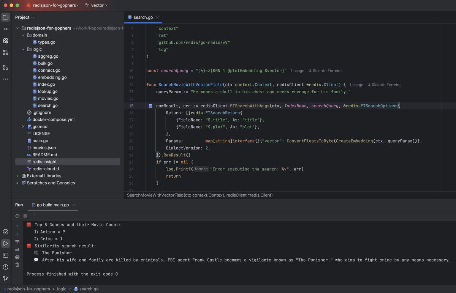
Task: Open the Run toolbar more options menu
Action: [35, 216]
